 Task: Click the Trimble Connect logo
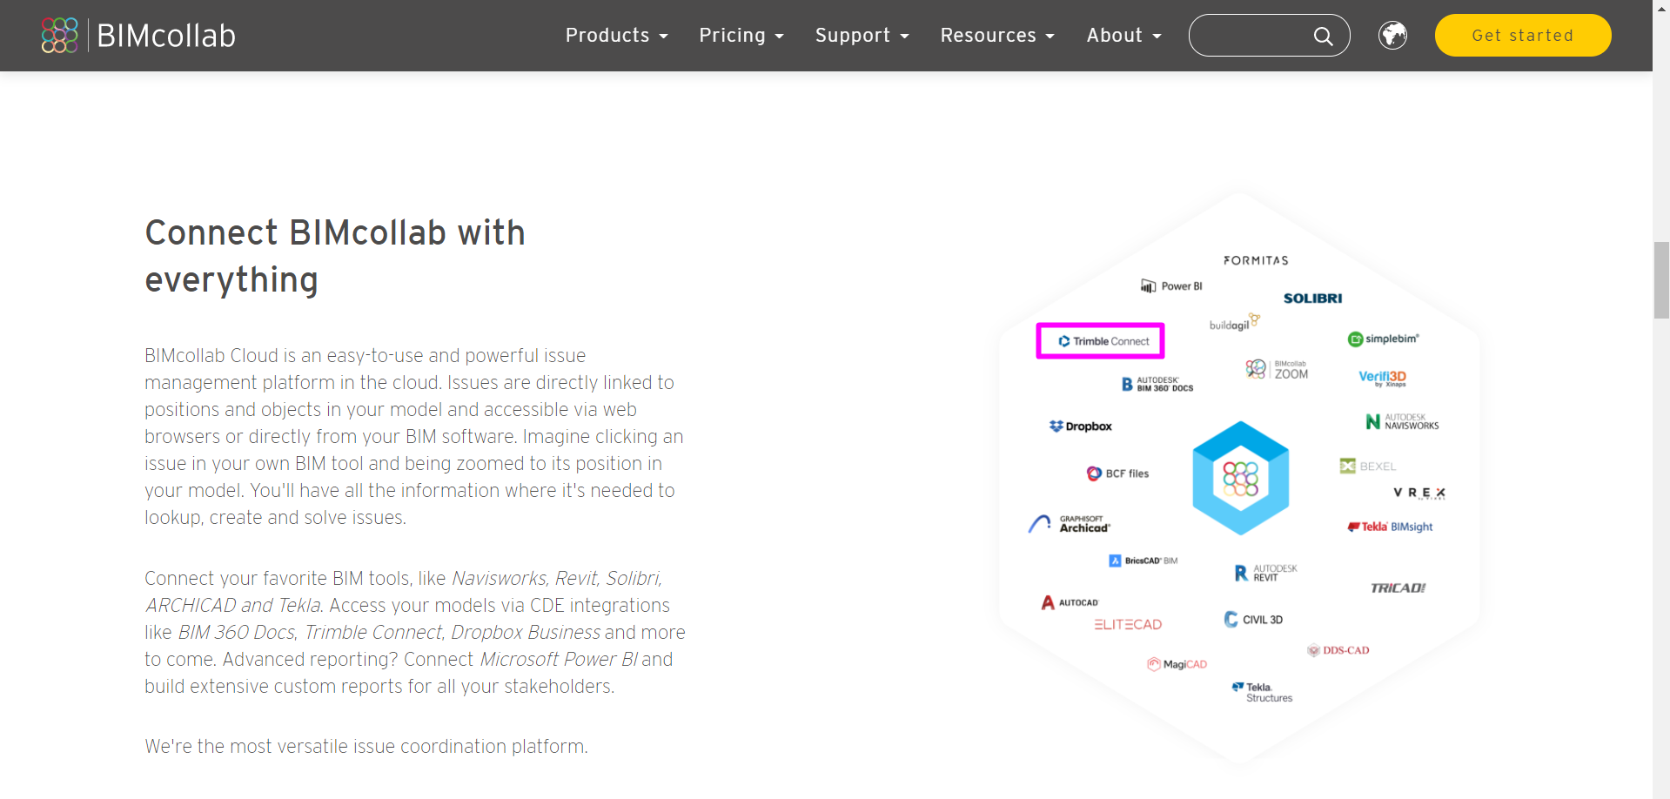pyautogui.click(x=1101, y=341)
